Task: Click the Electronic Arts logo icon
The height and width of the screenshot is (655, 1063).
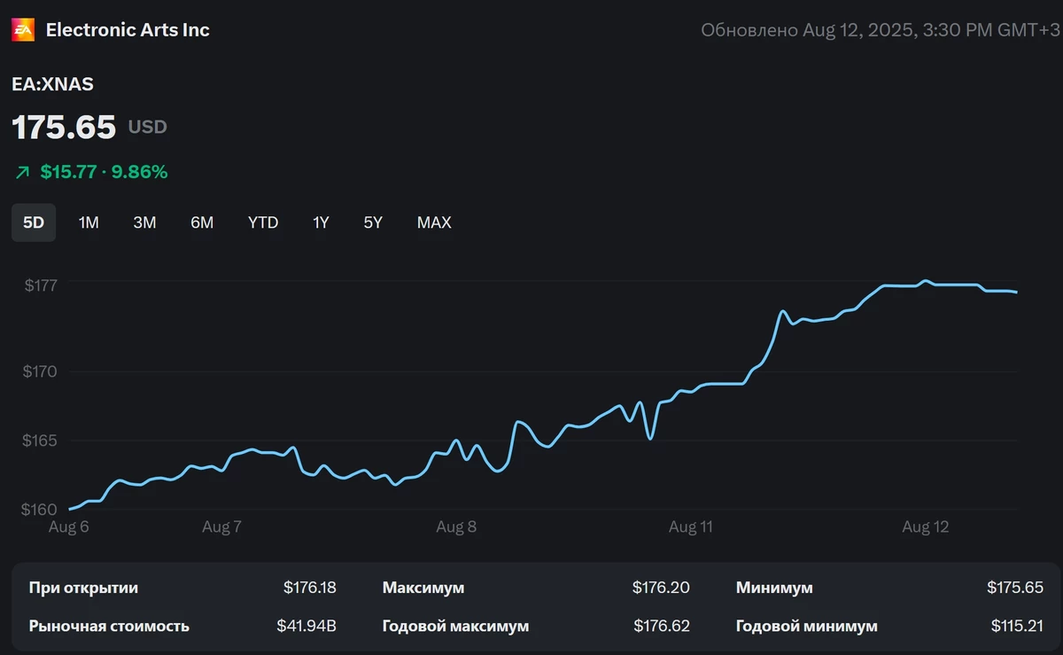Action: pyautogui.click(x=23, y=30)
